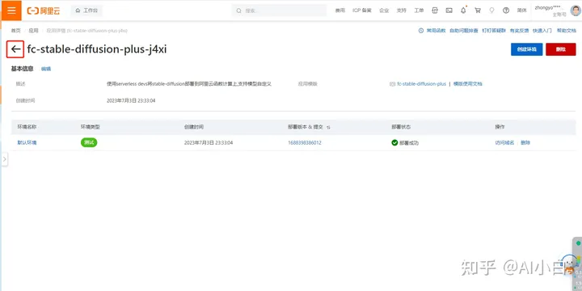Click the red 删除 application button
The width and height of the screenshot is (582, 291).
tap(560, 49)
